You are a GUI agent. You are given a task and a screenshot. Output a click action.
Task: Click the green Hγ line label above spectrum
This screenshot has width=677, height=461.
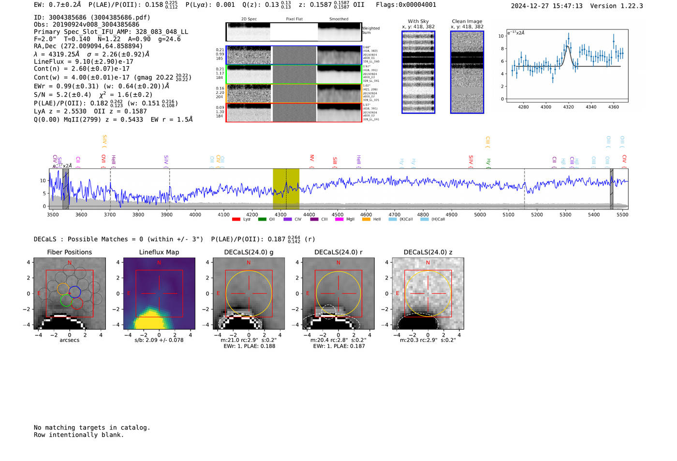[488, 162]
